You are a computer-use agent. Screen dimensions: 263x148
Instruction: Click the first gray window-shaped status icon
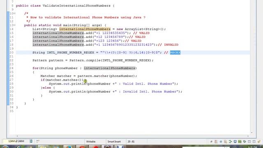pyautogui.click(x=249, y=141)
